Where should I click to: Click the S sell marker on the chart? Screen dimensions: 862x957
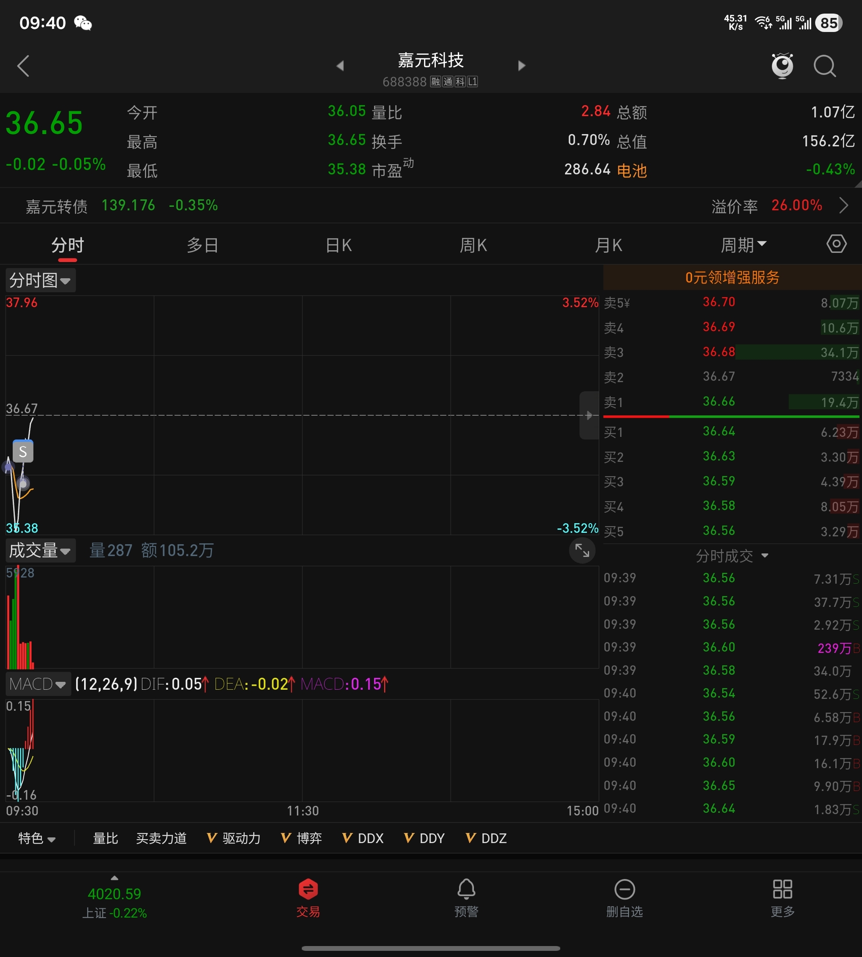23,451
